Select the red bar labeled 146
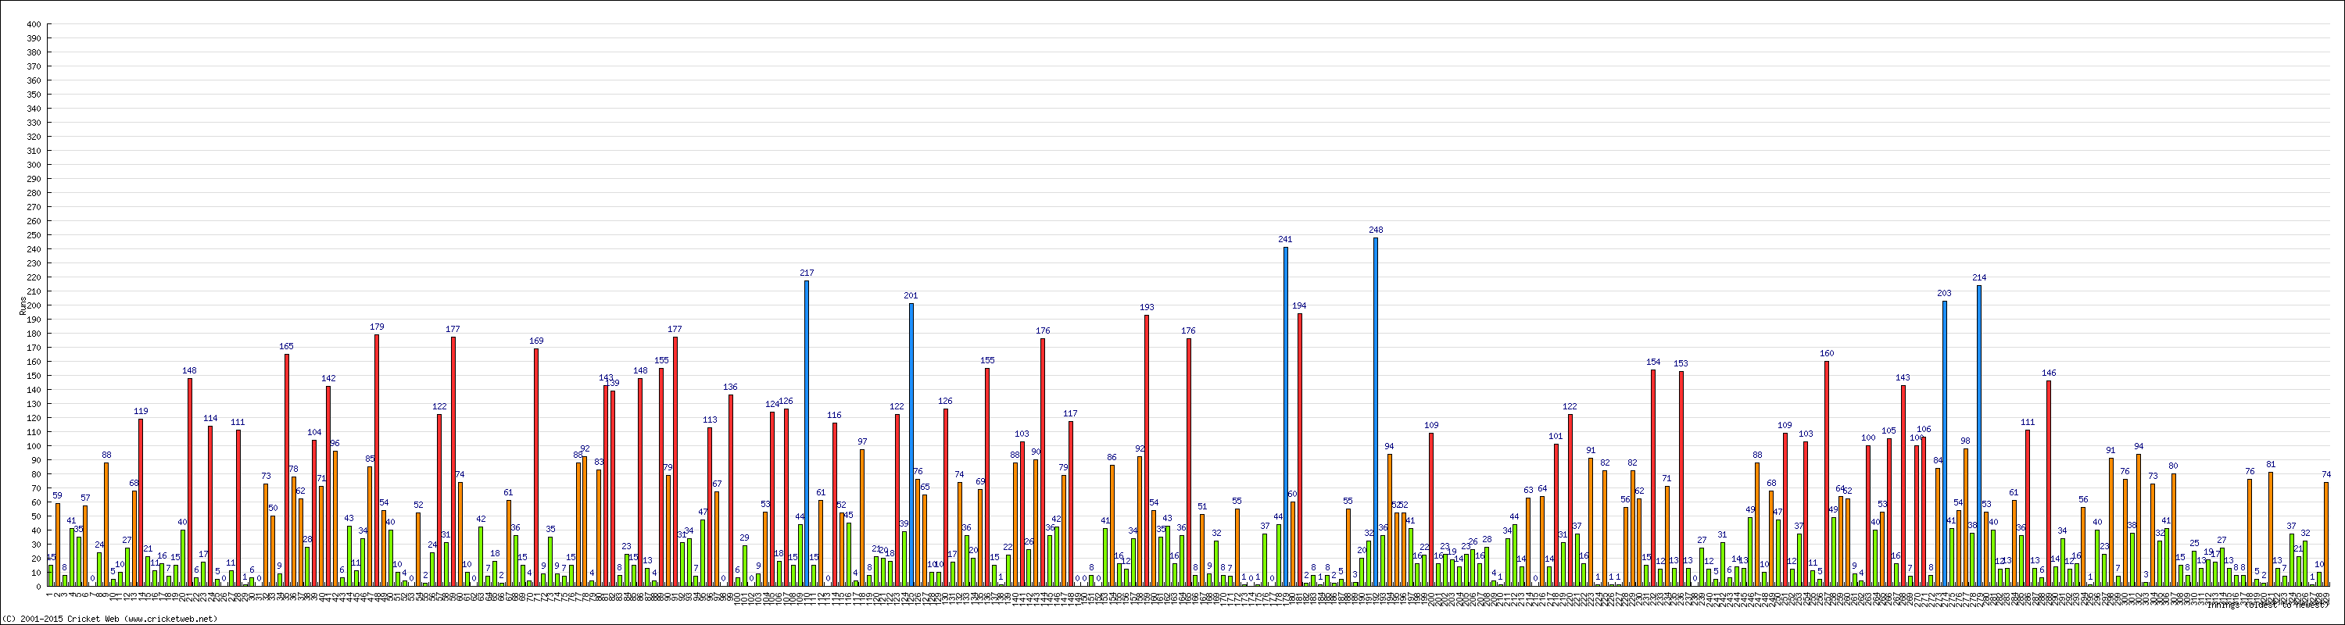 (x=2048, y=484)
